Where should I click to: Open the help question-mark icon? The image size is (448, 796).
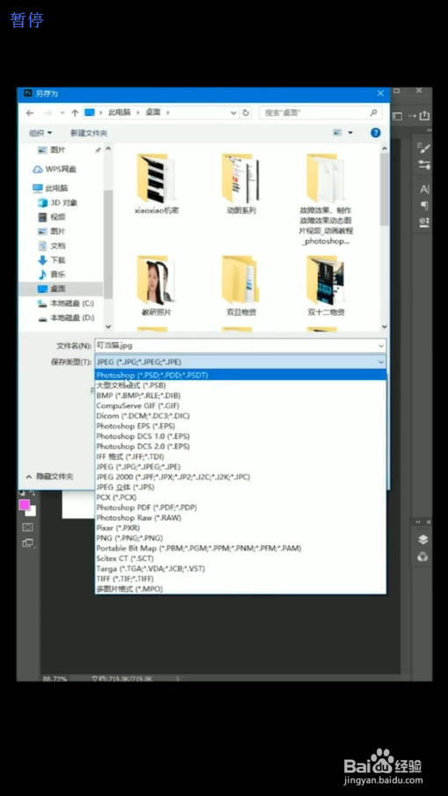pos(376,133)
